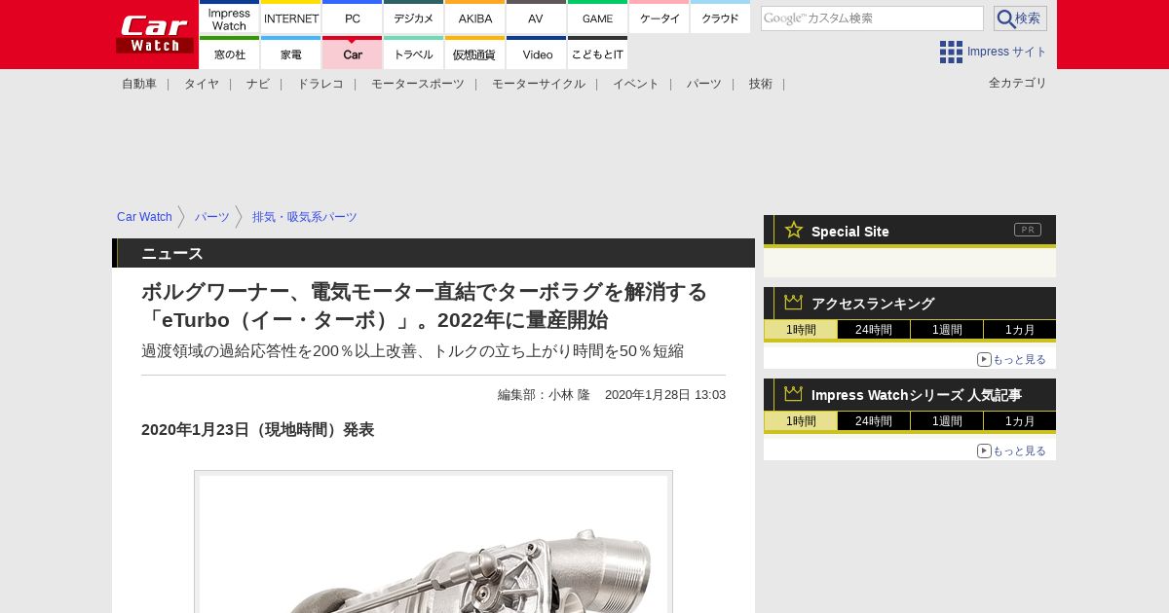
Task: Select the Car tab in site navigation
Action: 353,53
